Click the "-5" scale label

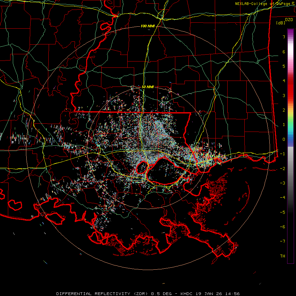[x=283, y=212]
